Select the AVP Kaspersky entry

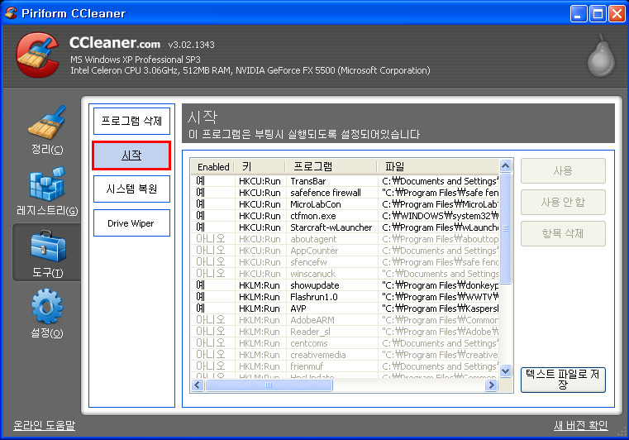[345, 308]
